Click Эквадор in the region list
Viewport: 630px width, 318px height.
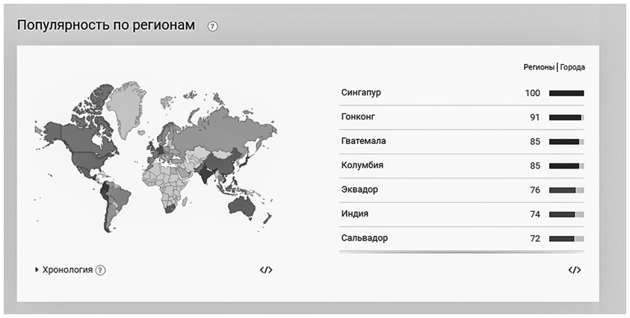click(359, 190)
